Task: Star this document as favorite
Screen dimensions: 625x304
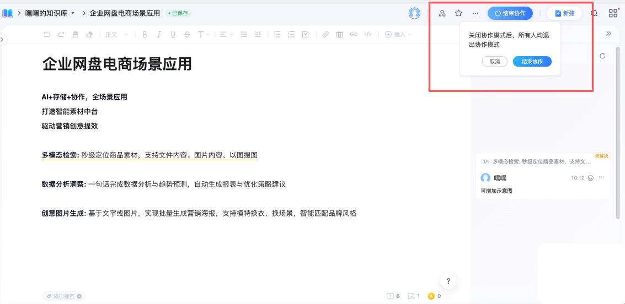Action: click(458, 13)
